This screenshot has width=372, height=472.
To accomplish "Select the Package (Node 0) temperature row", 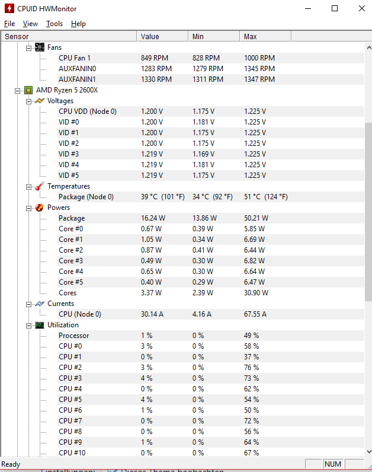I will (x=211, y=197).
